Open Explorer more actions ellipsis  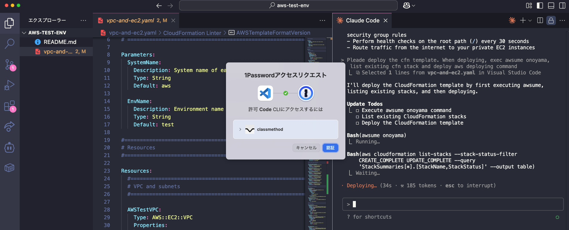point(83,20)
